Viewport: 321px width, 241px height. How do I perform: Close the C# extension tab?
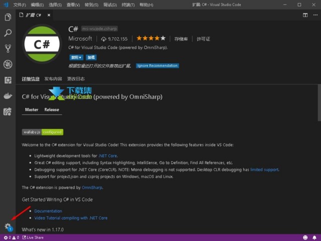pyautogui.click(x=49, y=15)
